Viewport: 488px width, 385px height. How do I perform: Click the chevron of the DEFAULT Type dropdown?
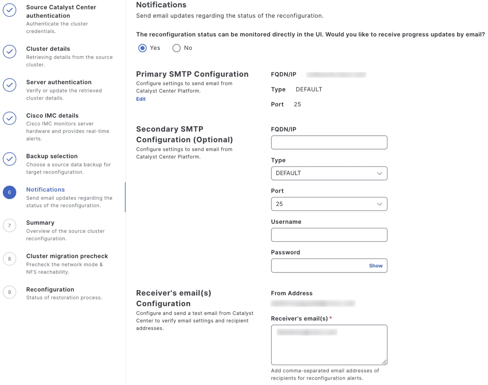(379, 173)
